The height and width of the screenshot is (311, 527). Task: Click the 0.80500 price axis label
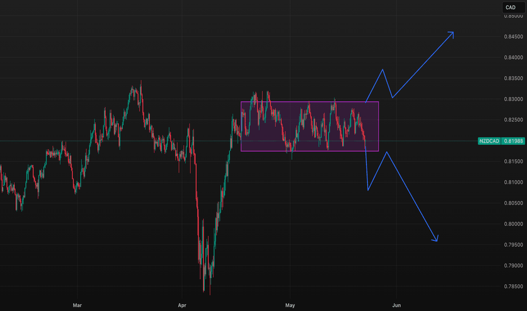pos(513,203)
